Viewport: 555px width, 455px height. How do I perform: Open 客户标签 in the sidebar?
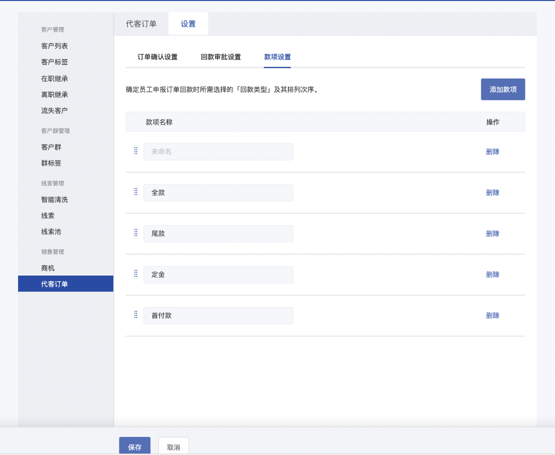tap(55, 62)
